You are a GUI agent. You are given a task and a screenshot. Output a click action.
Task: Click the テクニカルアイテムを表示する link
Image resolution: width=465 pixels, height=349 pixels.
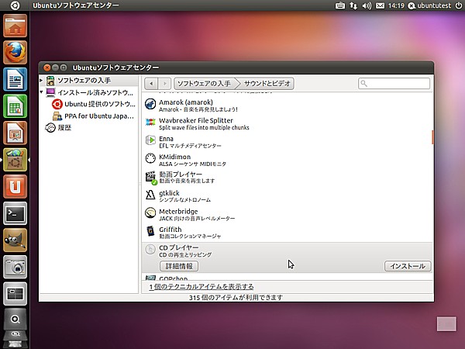click(x=201, y=287)
